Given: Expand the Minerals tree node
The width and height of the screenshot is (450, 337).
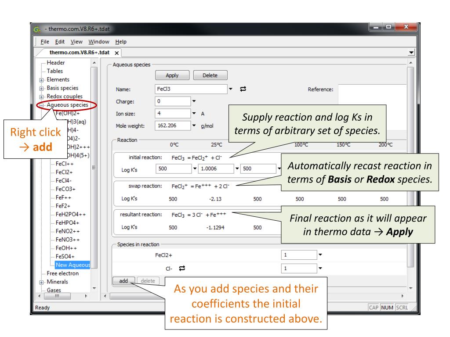Looking at the screenshot, I should pyautogui.click(x=42, y=282).
